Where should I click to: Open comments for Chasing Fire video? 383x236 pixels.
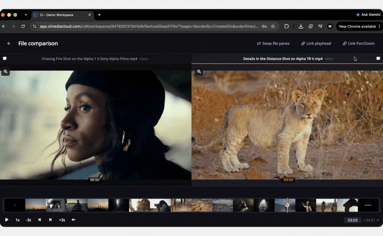[x=5, y=58]
